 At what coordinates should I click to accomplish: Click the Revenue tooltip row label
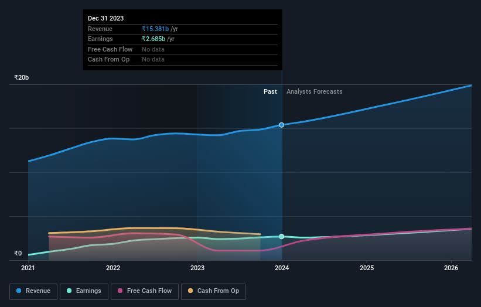point(100,29)
